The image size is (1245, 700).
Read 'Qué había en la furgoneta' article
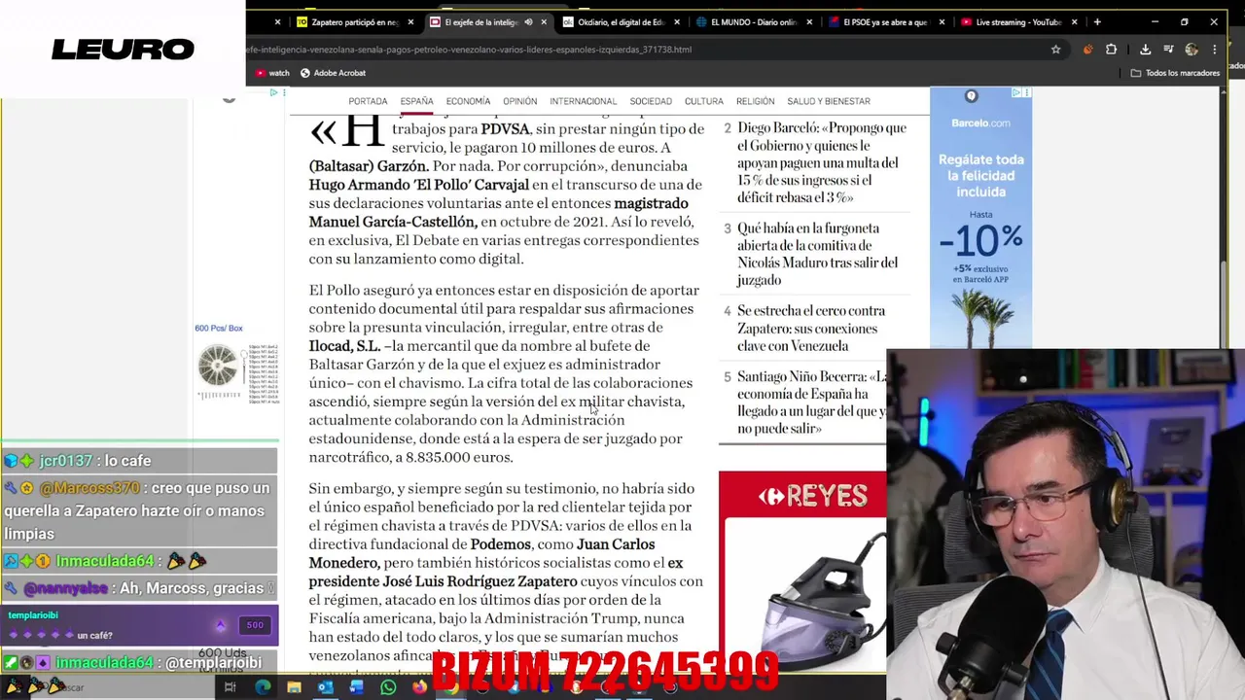coord(817,254)
